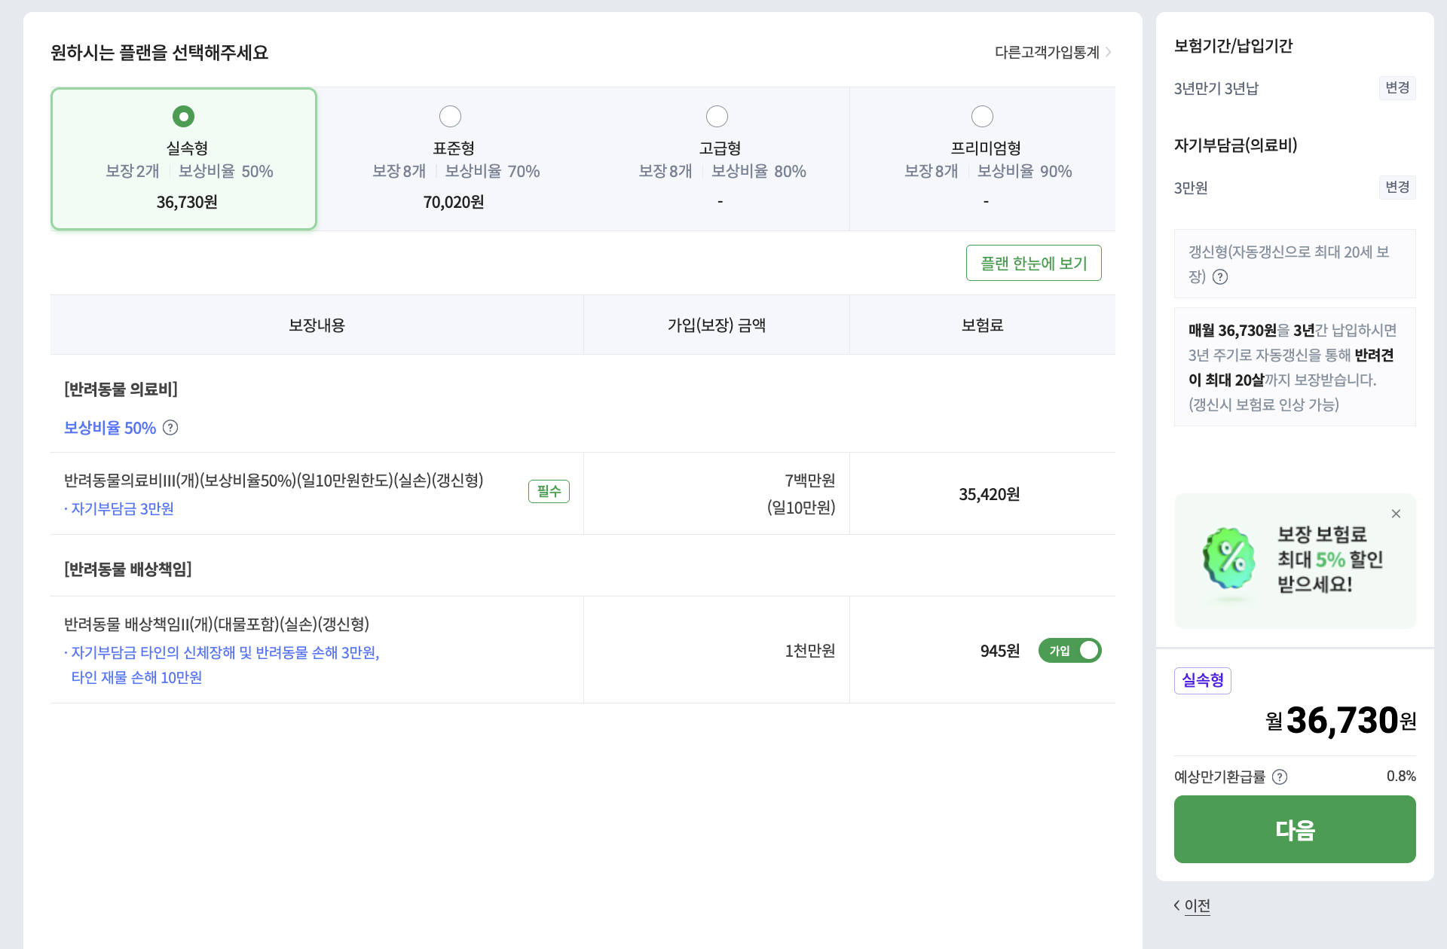The width and height of the screenshot is (1447, 949).
Task: Click chevron next to 다른고객가입통계
Action: 1109,52
